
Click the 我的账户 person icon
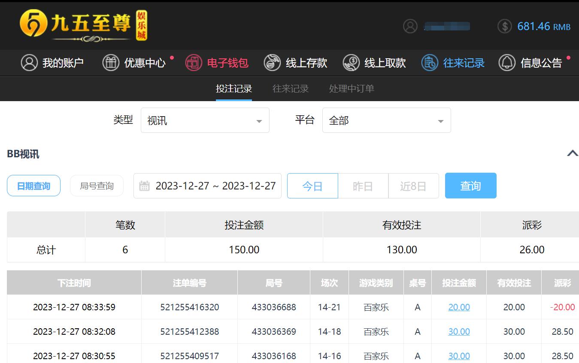coord(29,63)
